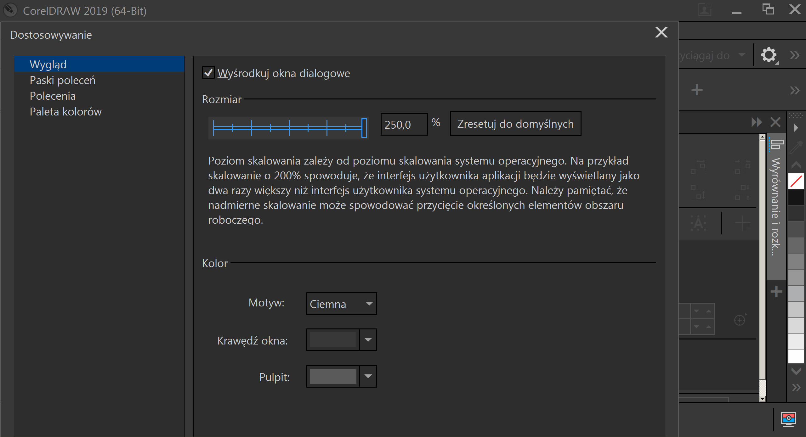Expand the Krawędź okna color dropdown
This screenshot has width=806, height=437.
(368, 340)
